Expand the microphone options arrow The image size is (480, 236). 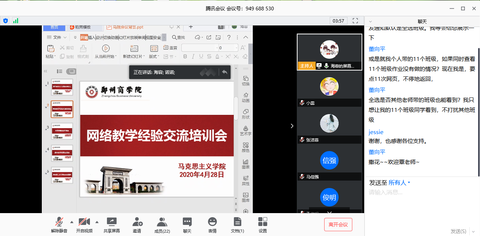(x=71, y=222)
